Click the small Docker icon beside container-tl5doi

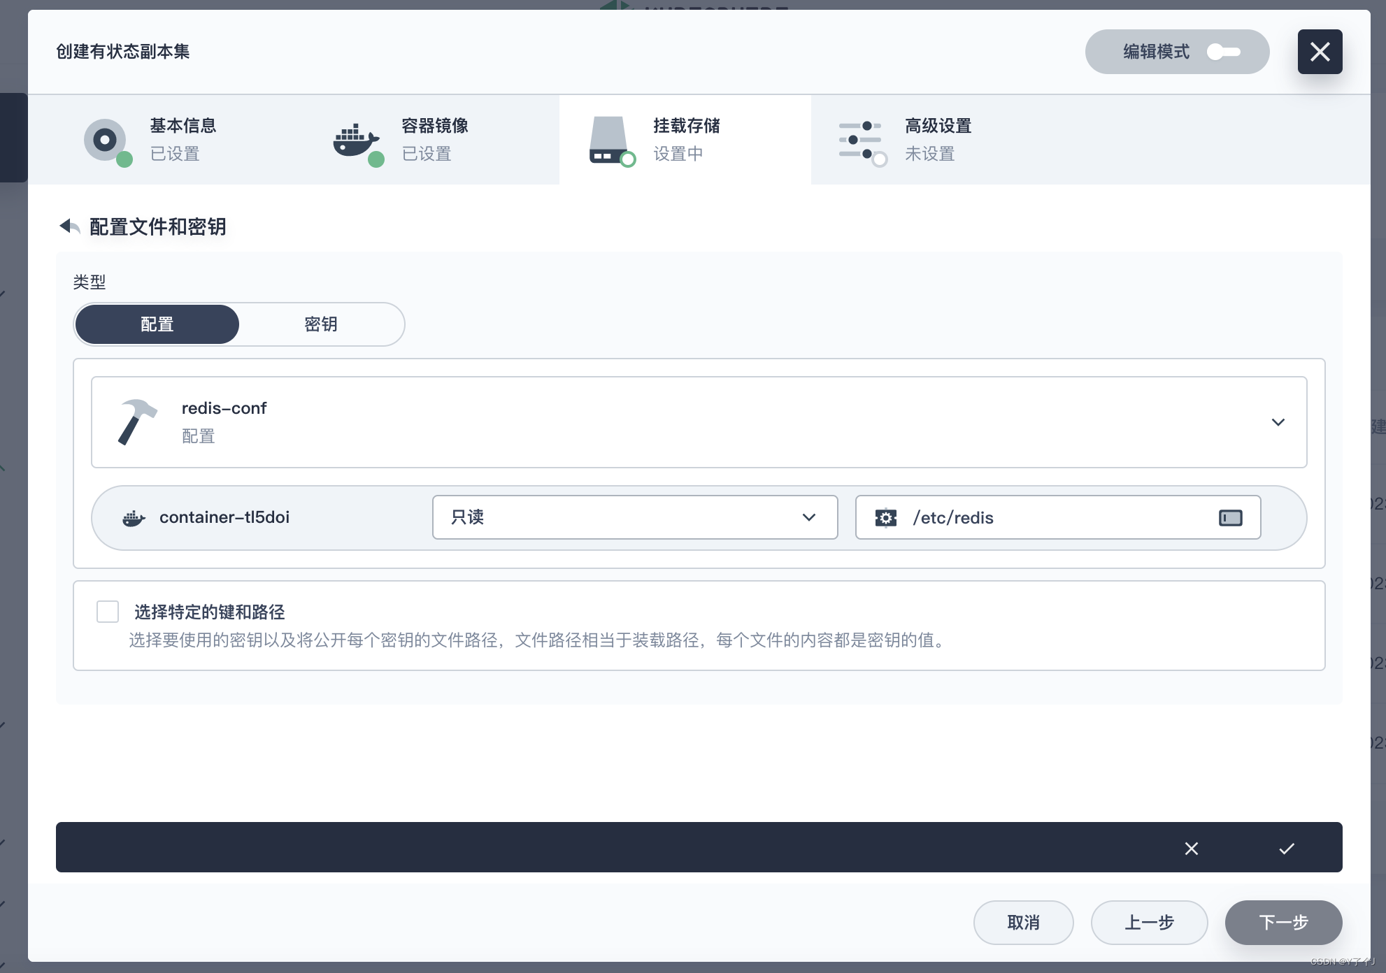coord(134,518)
